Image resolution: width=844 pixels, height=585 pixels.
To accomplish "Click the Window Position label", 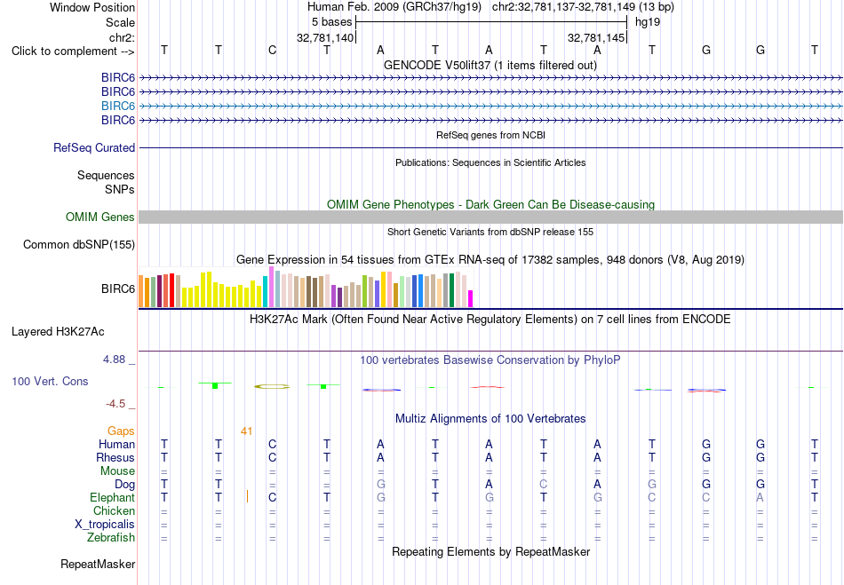I will click(92, 7).
